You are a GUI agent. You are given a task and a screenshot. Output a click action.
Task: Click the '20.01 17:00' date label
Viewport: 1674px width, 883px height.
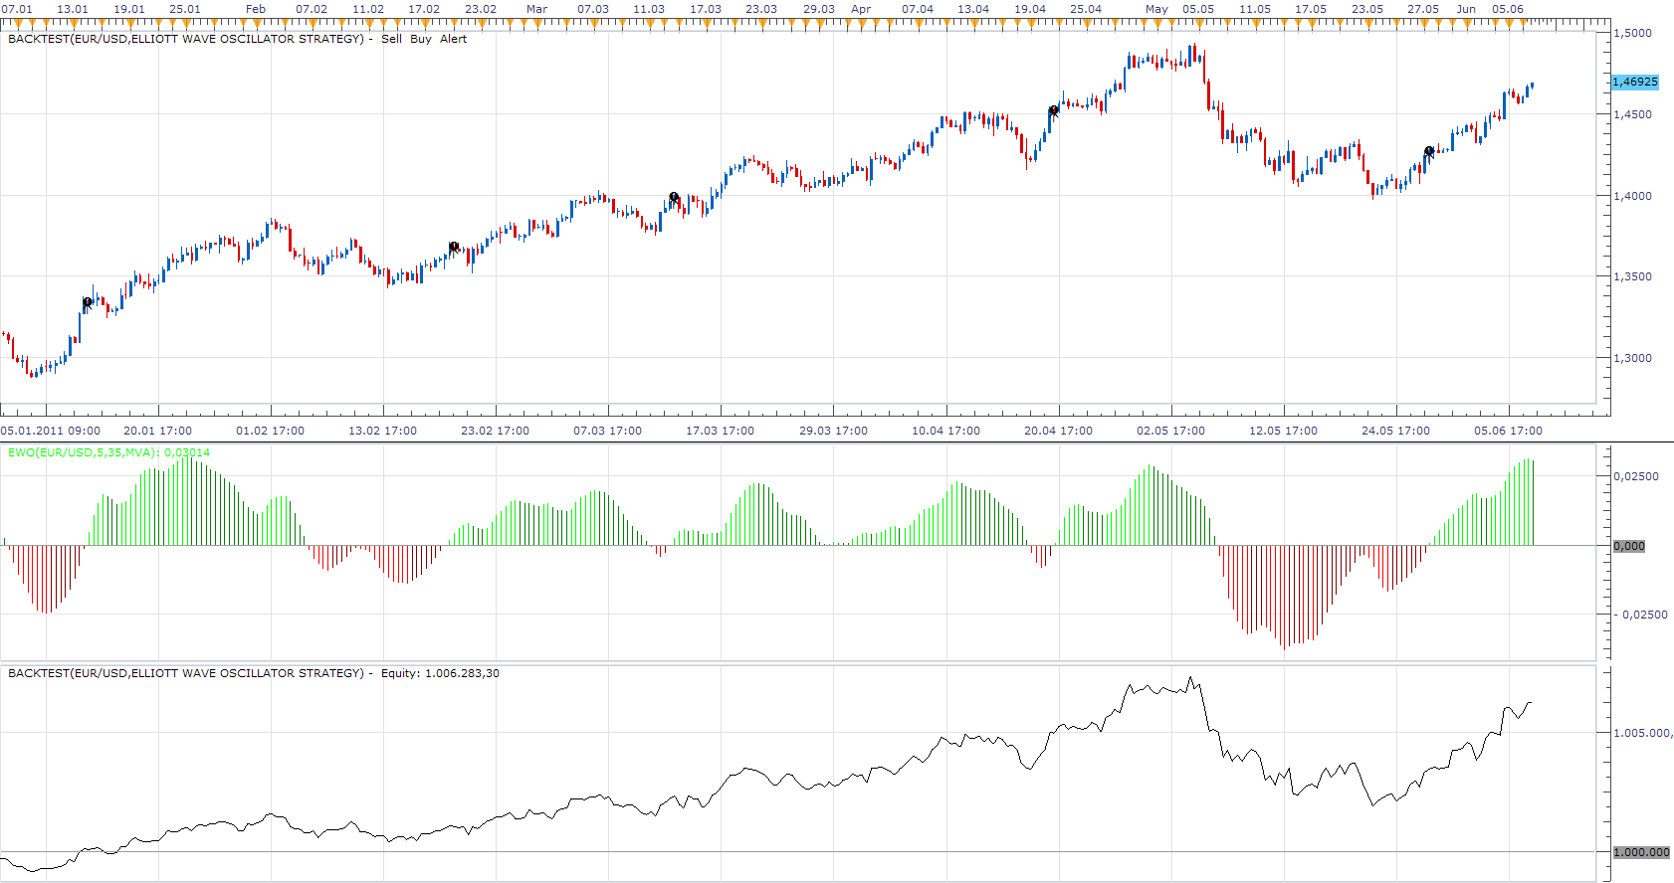(x=157, y=431)
